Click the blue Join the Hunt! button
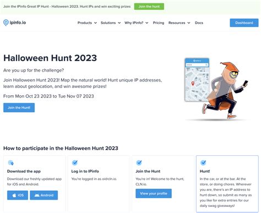This screenshot has width=261, height=213. [x=19, y=108]
